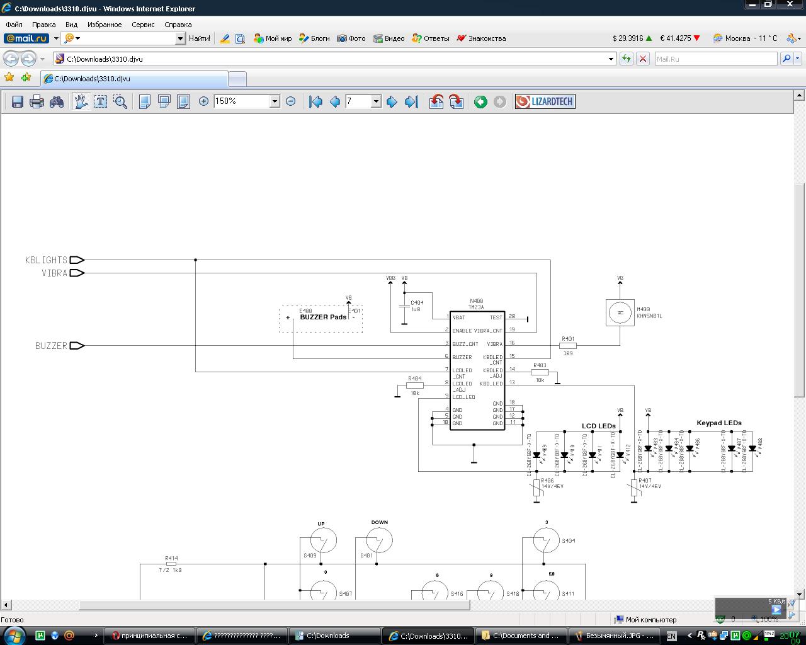806x645 pixels.
Task: Open Find with the binoculars icon
Action: click(x=57, y=101)
